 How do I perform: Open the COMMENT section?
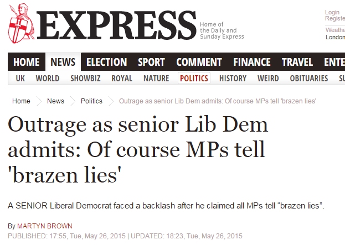pos(199,62)
